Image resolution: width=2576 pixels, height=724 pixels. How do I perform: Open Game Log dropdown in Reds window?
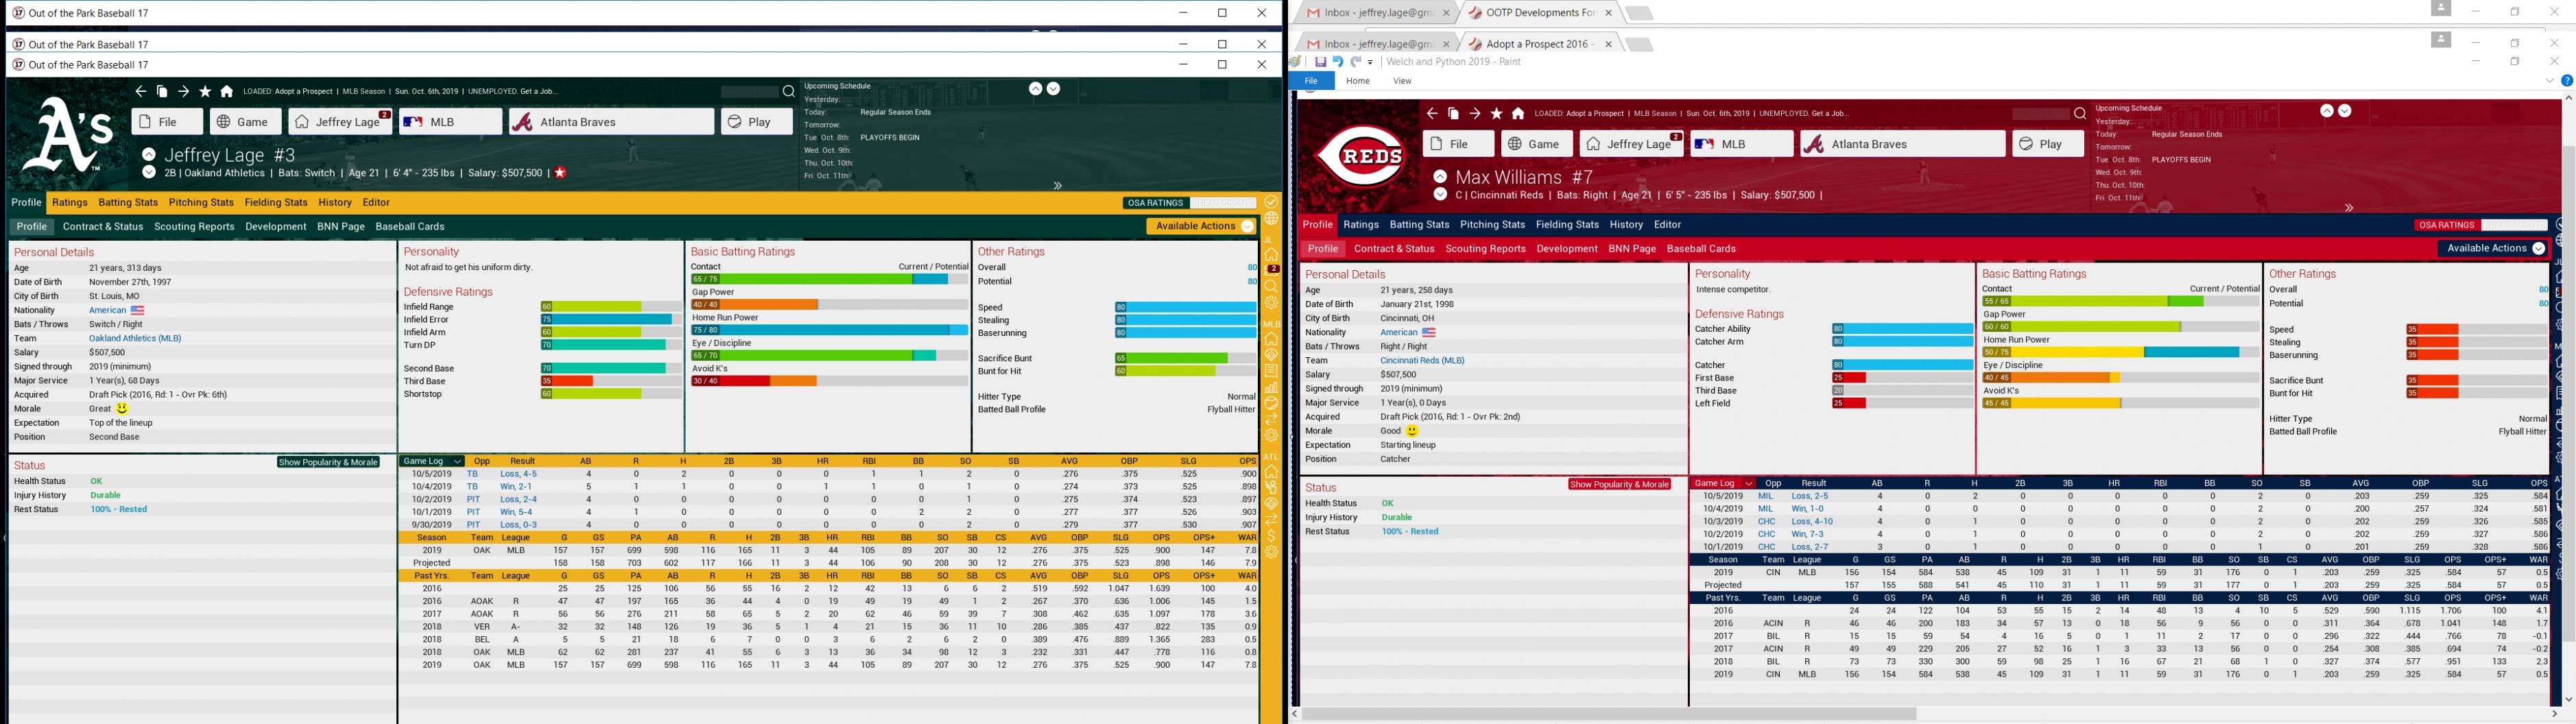pyautogui.click(x=1723, y=483)
